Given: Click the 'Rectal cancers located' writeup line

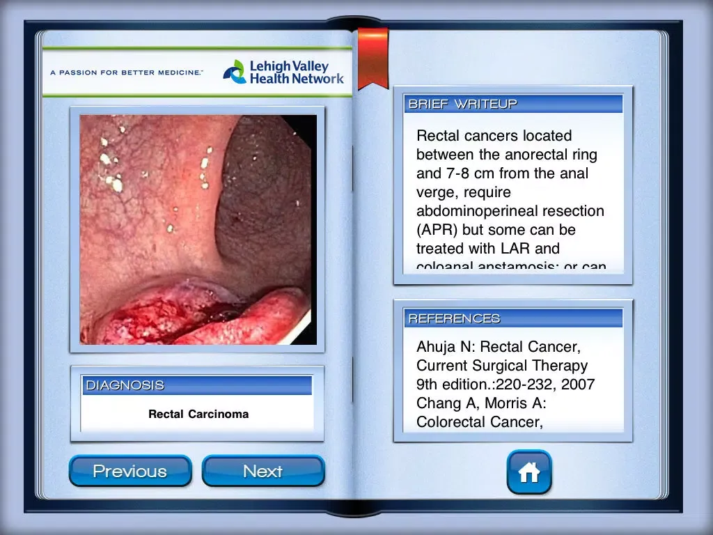Looking at the screenshot, I should tap(494, 136).
